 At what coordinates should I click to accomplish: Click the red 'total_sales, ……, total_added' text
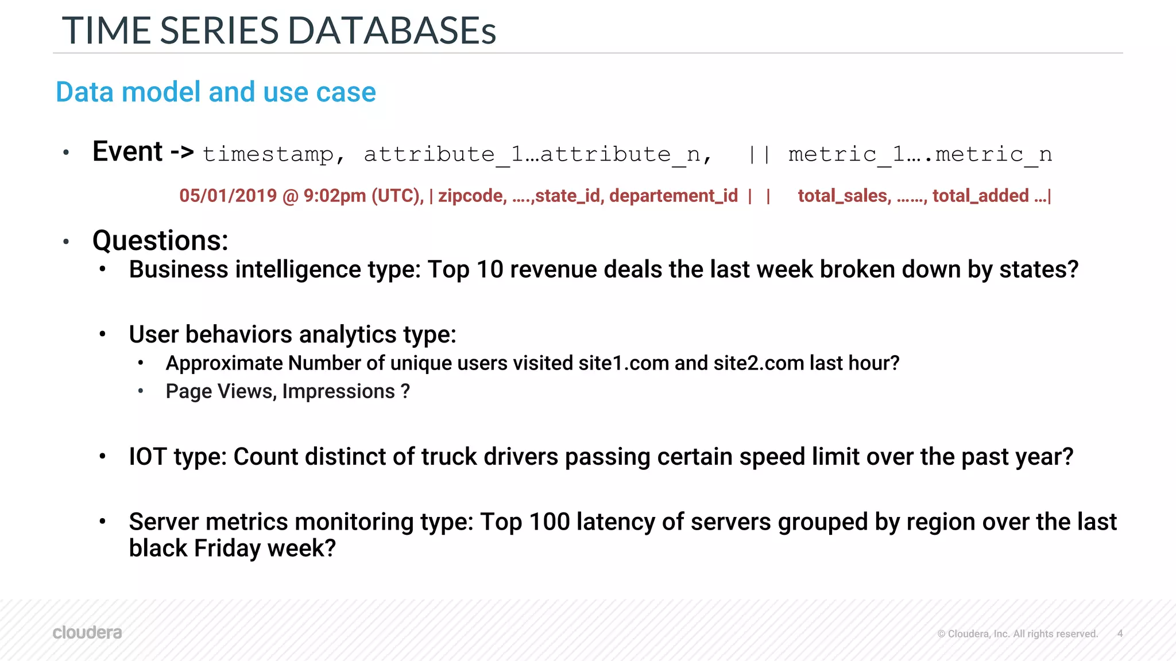click(x=913, y=196)
